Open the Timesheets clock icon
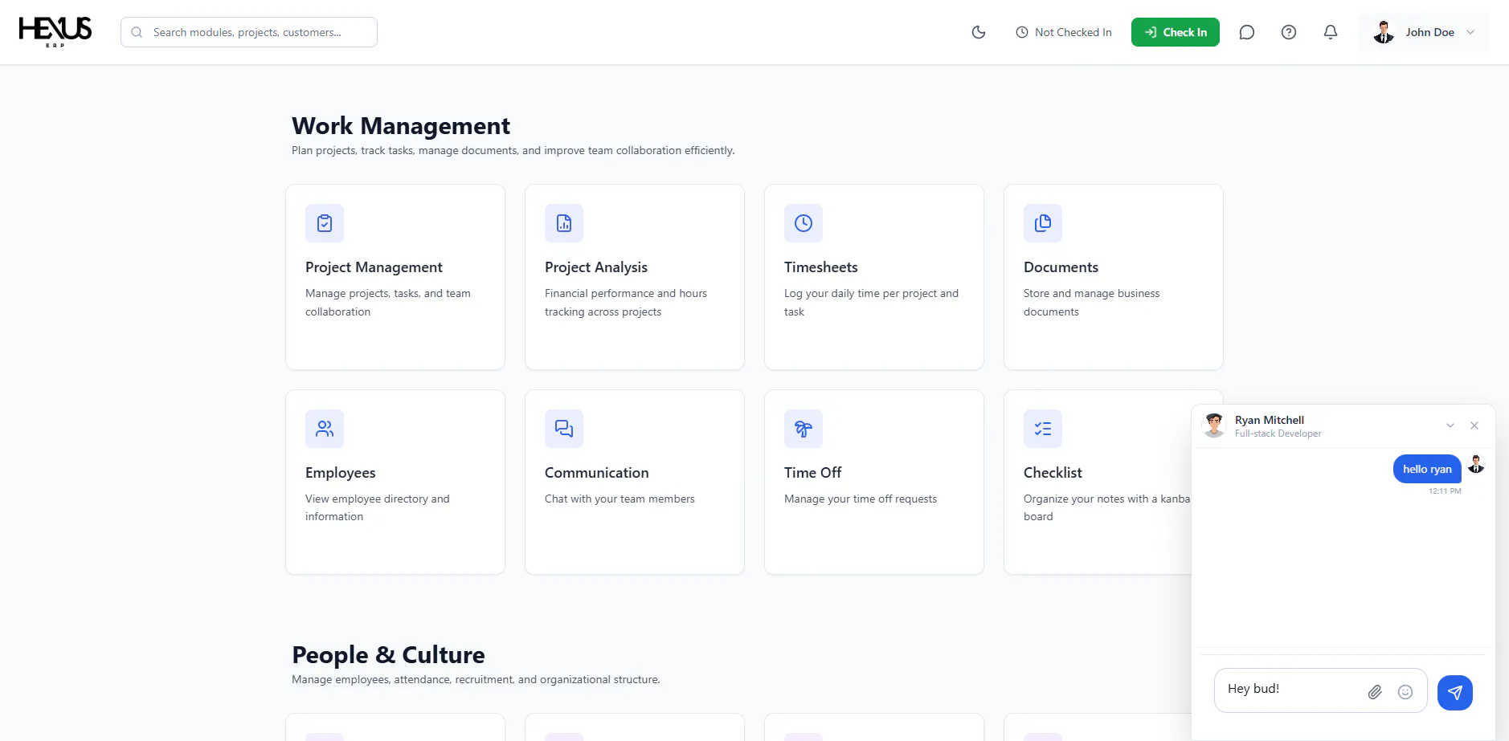Image resolution: width=1509 pixels, height=741 pixels. point(804,223)
